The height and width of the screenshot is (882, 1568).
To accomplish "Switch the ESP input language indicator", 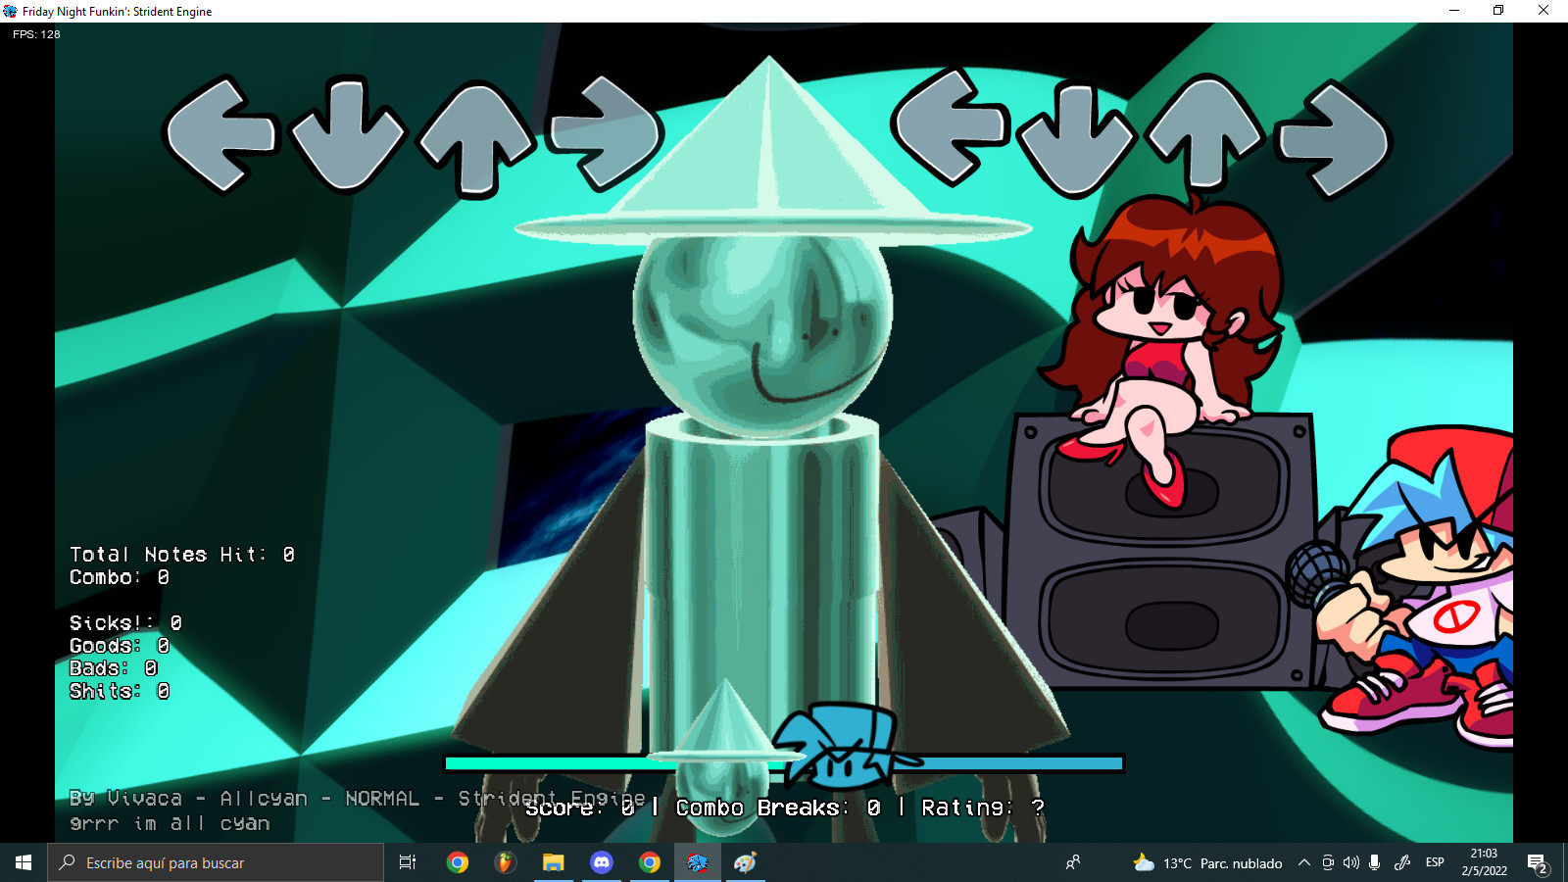I will coord(1435,862).
